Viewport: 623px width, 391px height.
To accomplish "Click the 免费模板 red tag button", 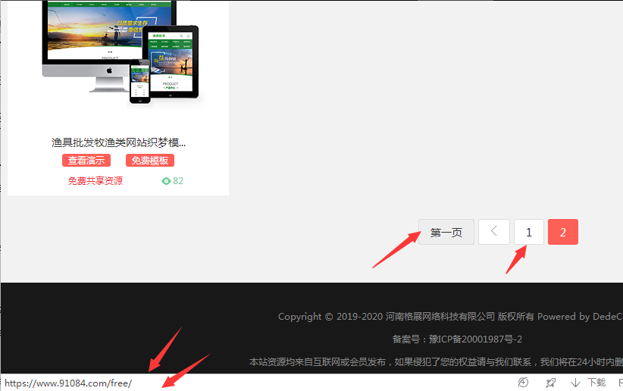I will click(150, 161).
